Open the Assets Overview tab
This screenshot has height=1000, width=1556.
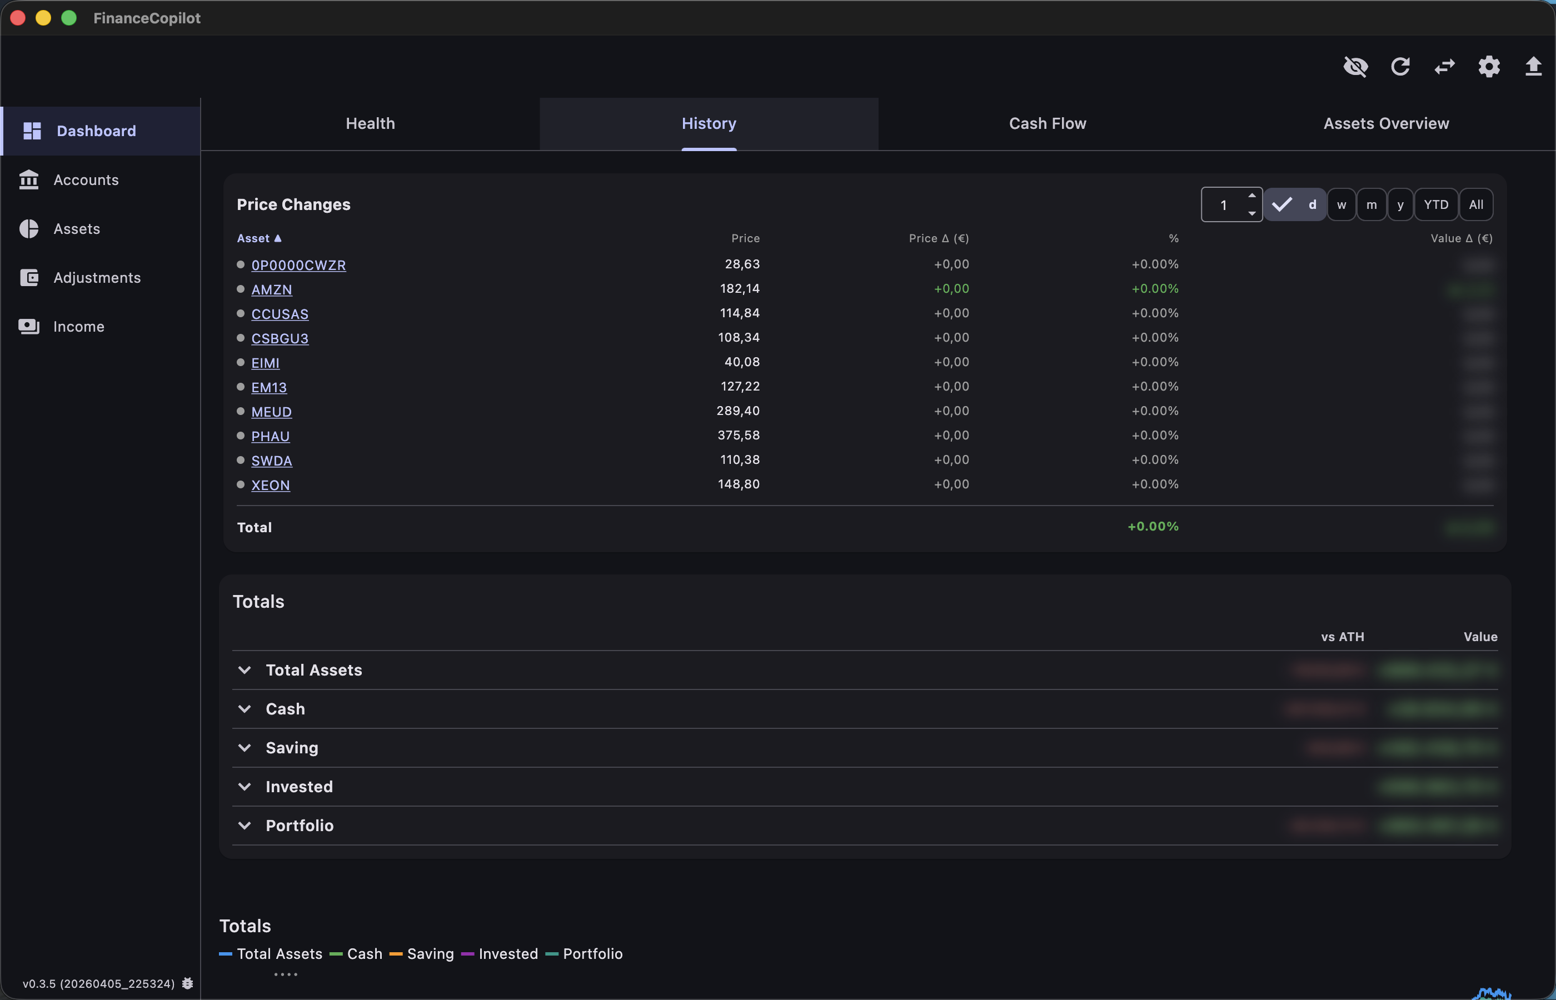1386,123
